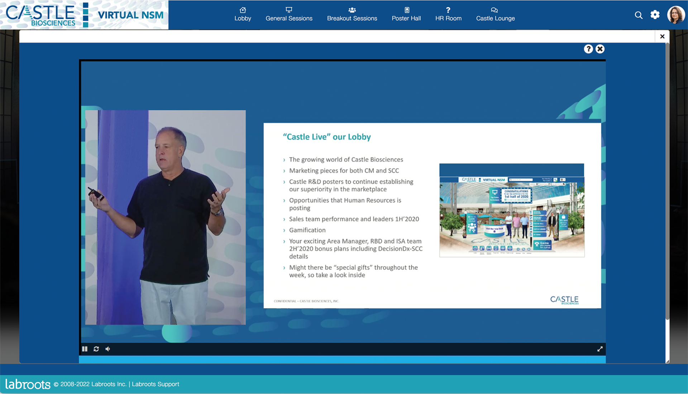The height and width of the screenshot is (394, 688).
Task: Go to General Sessions
Action: [289, 15]
